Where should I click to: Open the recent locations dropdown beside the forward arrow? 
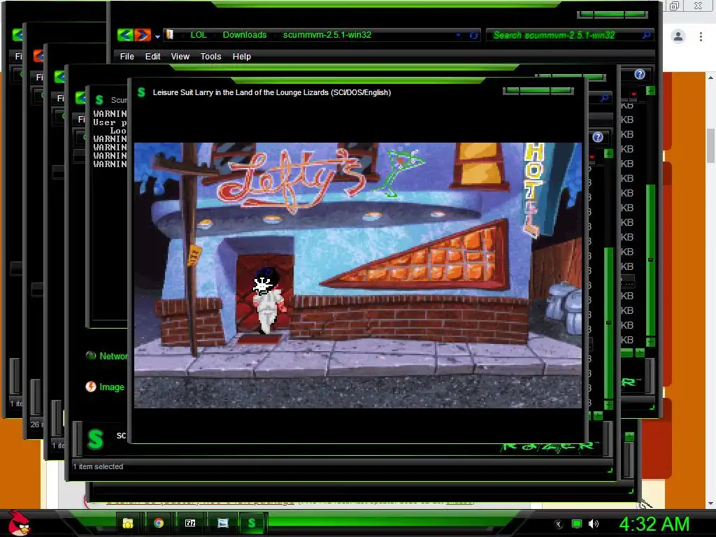pyautogui.click(x=157, y=36)
